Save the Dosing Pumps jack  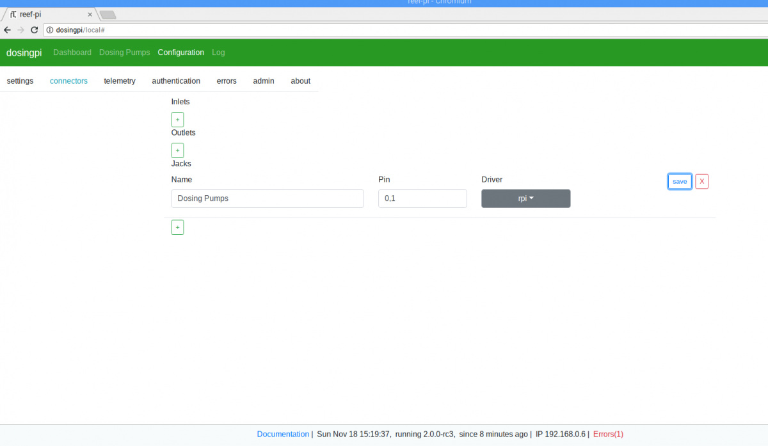[x=680, y=182]
